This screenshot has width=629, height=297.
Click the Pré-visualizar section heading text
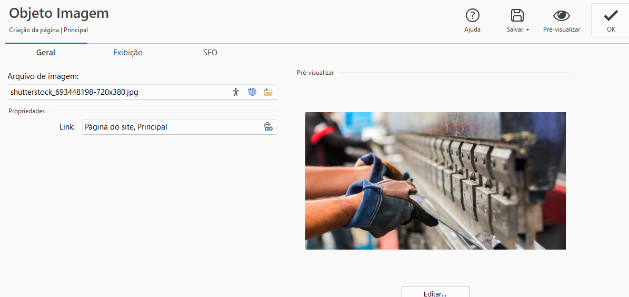pos(315,73)
